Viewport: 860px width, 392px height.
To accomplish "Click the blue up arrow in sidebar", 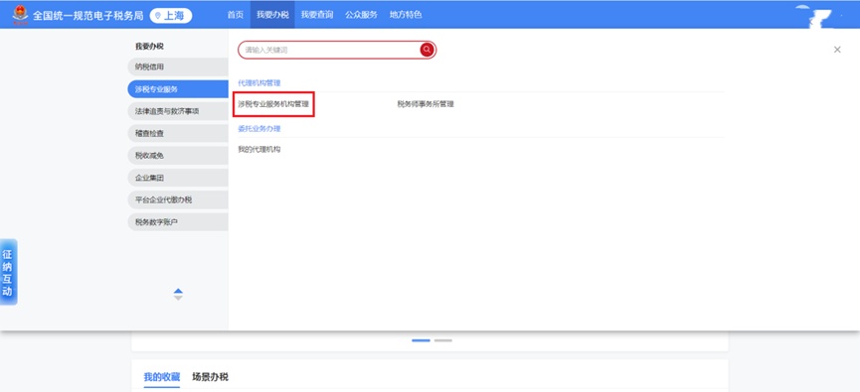I will click(x=178, y=291).
